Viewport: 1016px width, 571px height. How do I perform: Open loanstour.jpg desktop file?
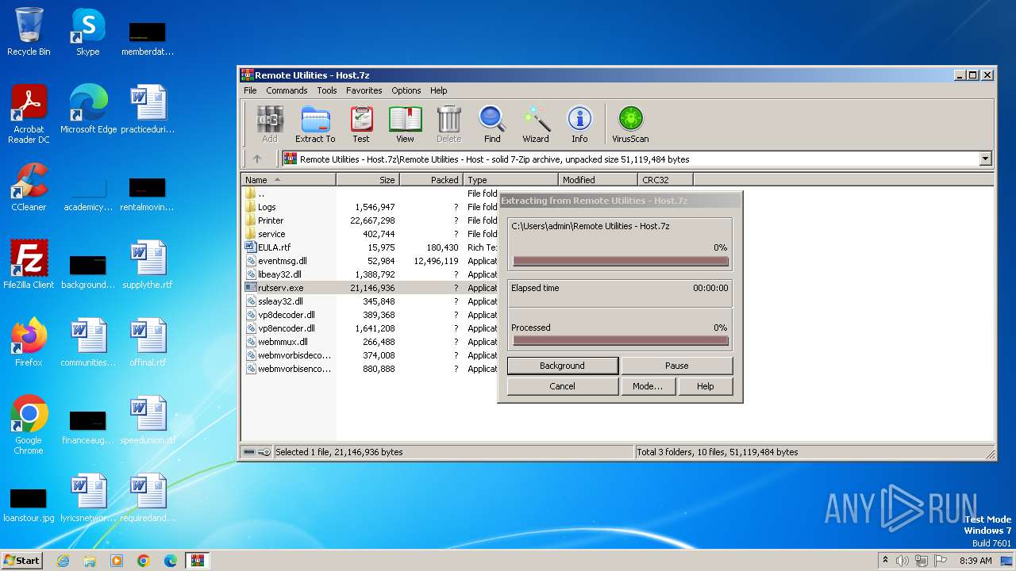coord(29,504)
